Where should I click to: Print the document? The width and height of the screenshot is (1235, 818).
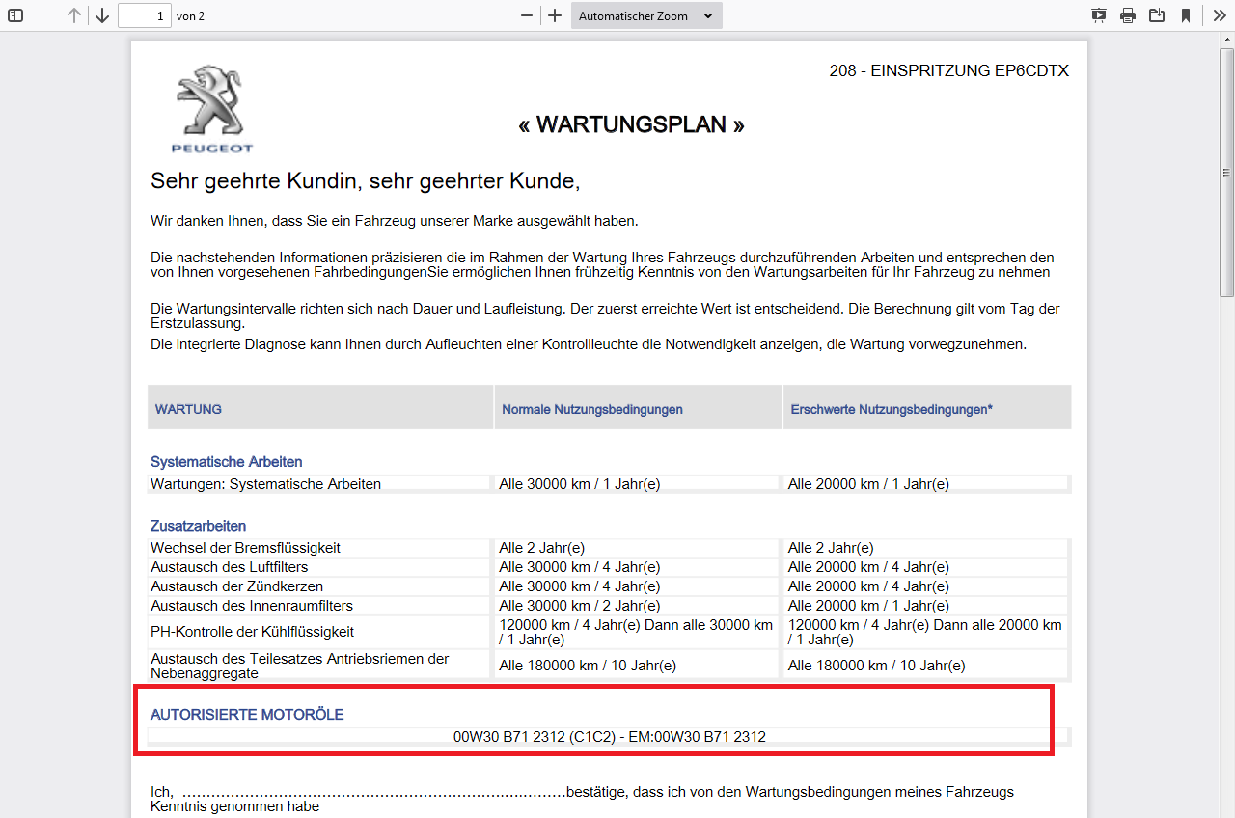pyautogui.click(x=1128, y=15)
